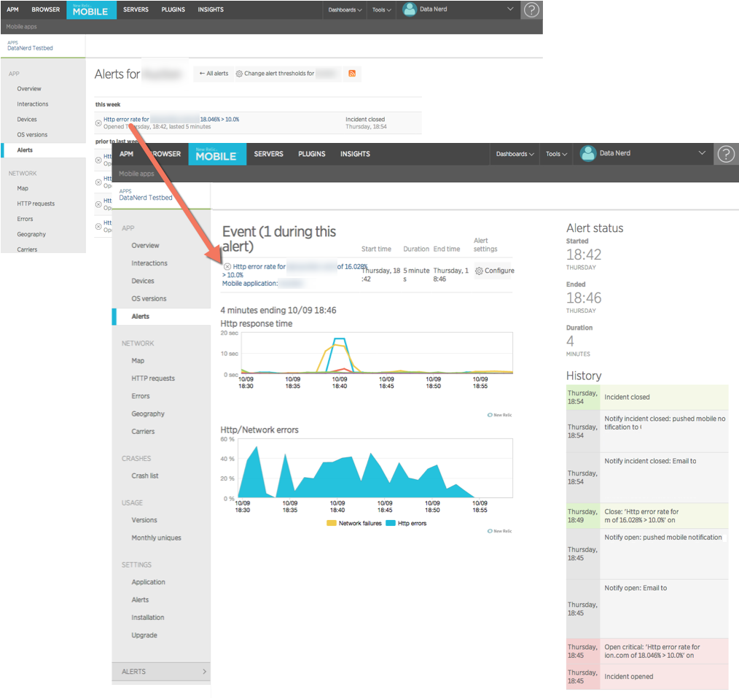Open Http error rate 18.046% alert link
Viewport: 739px width, 698px height.
point(171,120)
